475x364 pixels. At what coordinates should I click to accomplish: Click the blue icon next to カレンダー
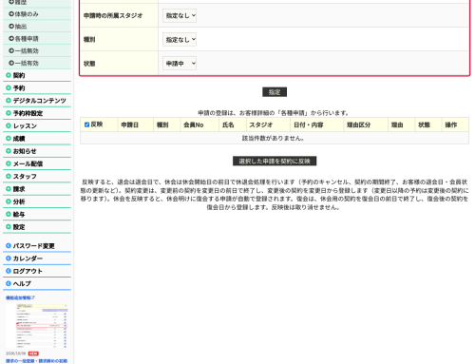9,259
